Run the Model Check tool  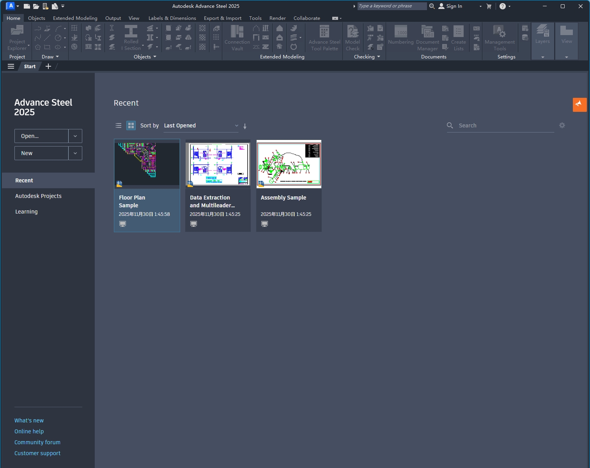tap(353, 32)
